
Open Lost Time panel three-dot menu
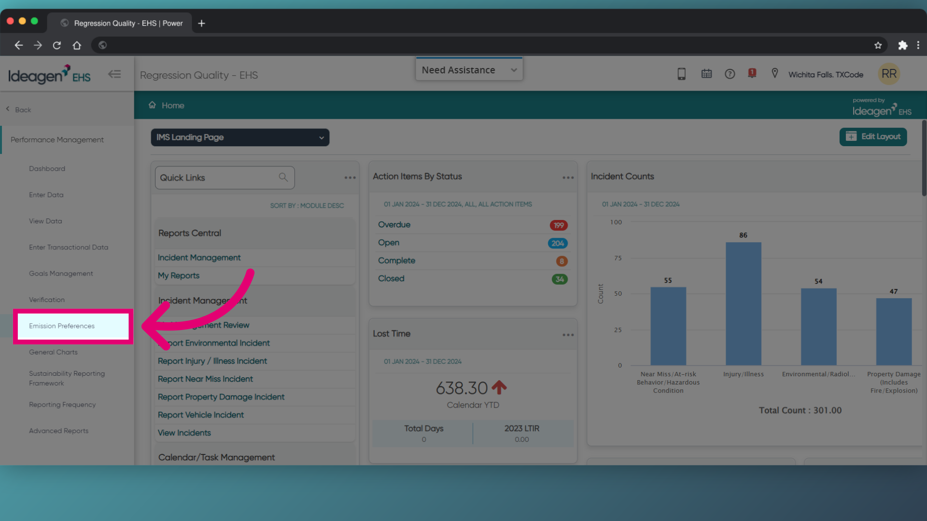click(x=568, y=335)
